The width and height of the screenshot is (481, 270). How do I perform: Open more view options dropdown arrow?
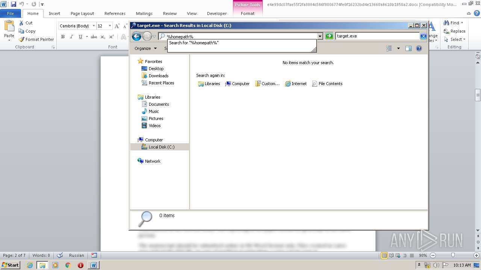[x=398, y=48]
